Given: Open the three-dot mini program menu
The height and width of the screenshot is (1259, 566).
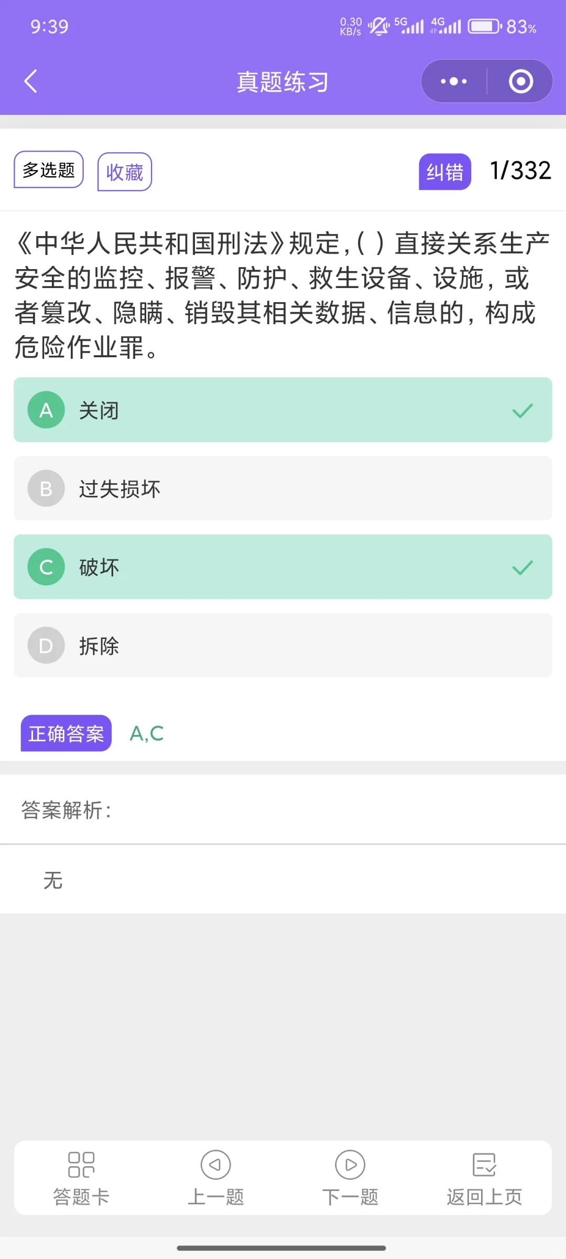Looking at the screenshot, I should (454, 81).
